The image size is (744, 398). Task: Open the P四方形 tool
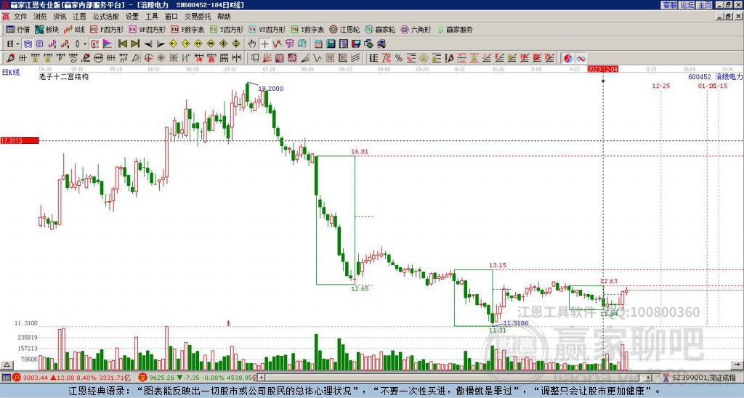[107, 29]
